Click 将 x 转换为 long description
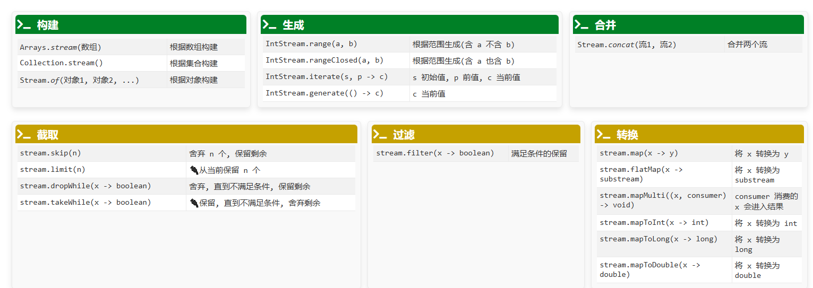Image resolution: width=813 pixels, height=288 pixels. [x=757, y=245]
